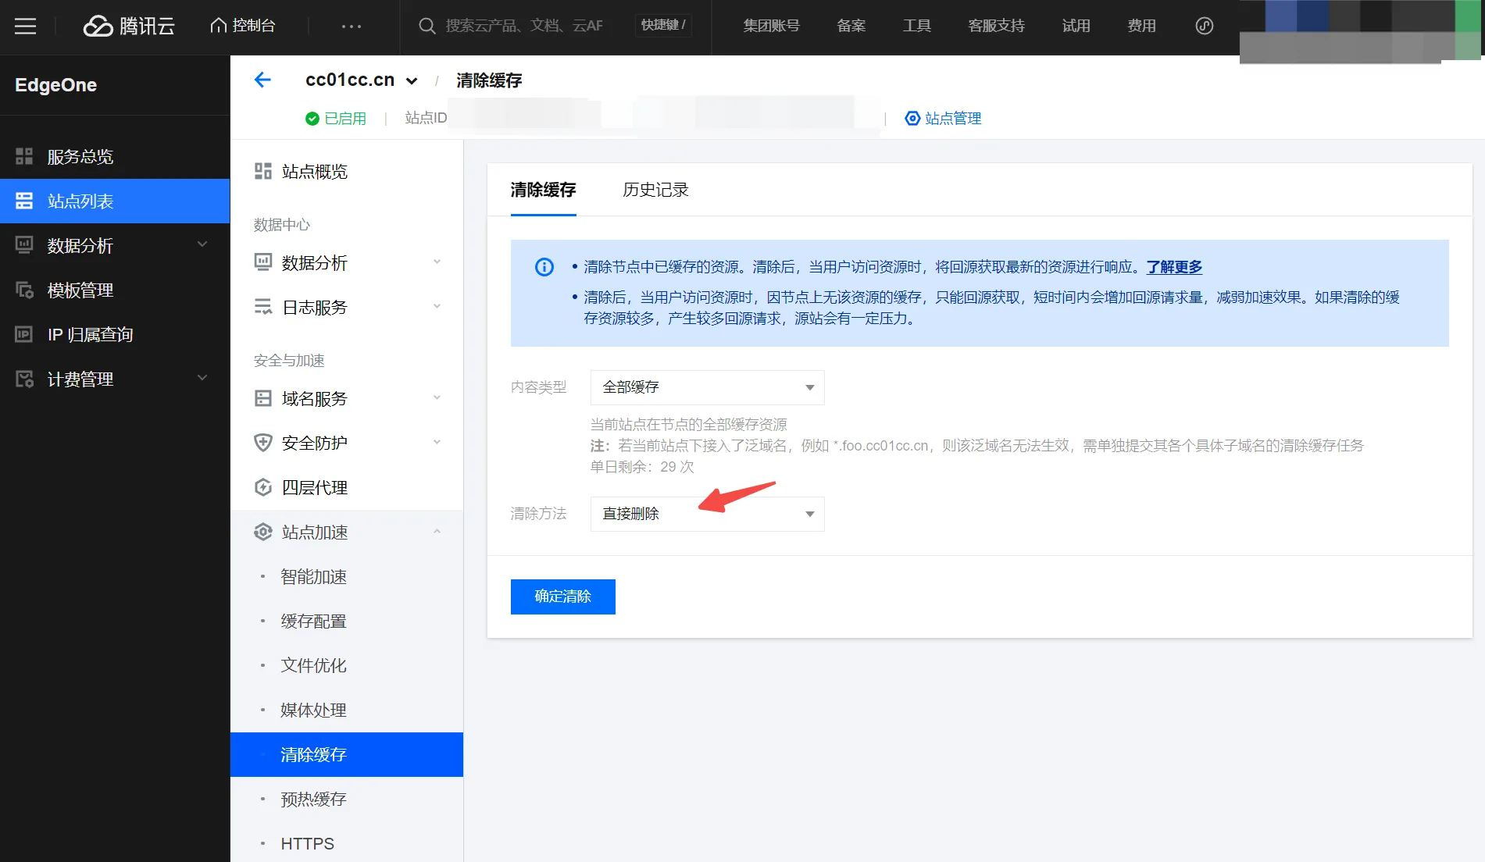Click the 快捷键 shortcut hint
Viewport: 1485px width, 862px height.
point(663,25)
